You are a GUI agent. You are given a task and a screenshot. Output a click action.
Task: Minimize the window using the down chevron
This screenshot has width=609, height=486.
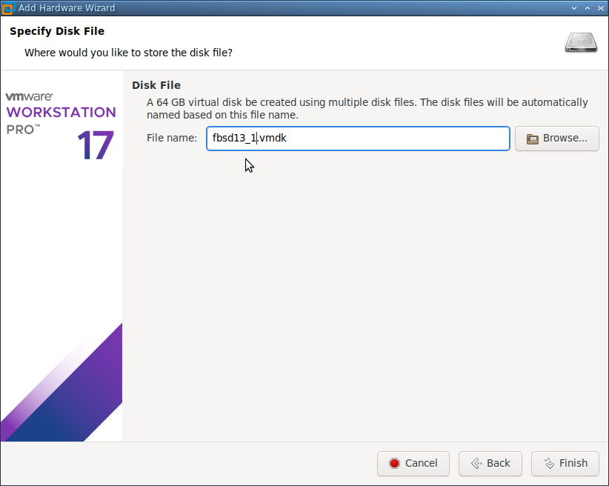[x=574, y=8]
